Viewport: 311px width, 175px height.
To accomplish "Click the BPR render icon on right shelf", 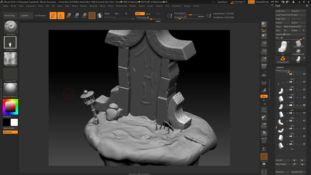I will 264,25.
